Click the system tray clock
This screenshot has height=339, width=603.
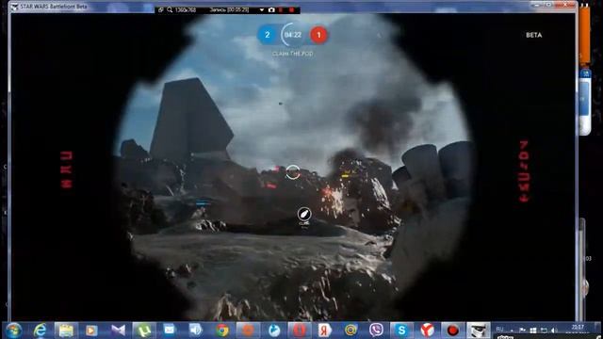pos(578,329)
